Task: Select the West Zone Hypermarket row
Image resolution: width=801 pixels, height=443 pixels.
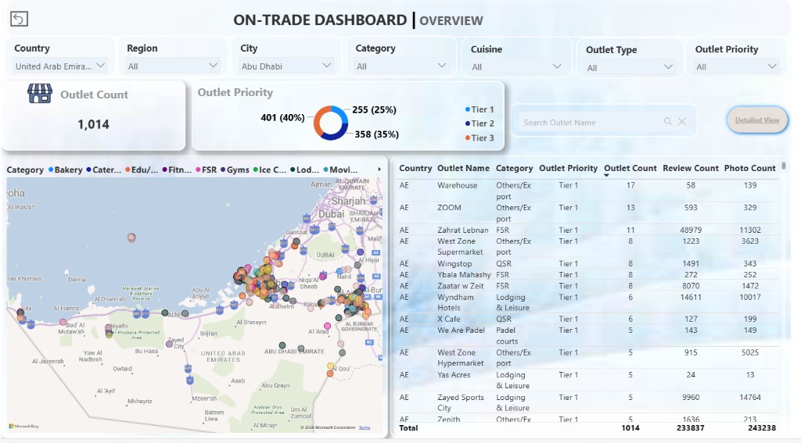Action: (588, 358)
